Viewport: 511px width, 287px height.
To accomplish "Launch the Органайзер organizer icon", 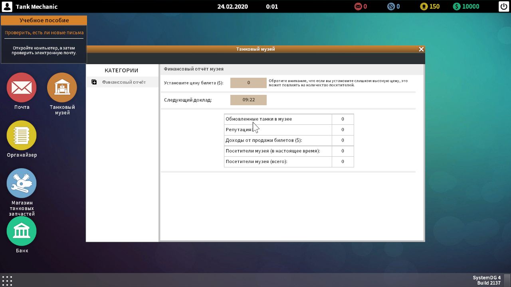I will [x=22, y=136].
